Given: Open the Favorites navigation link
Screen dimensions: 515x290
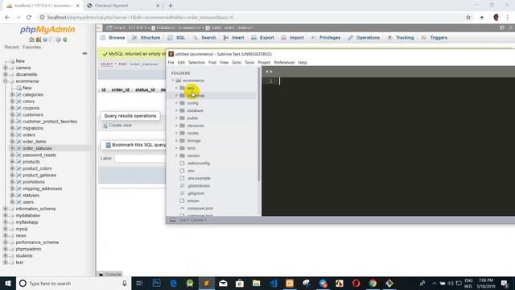Looking at the screenshot, I should 32,47.
